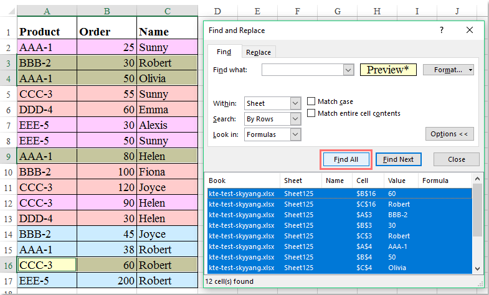
Task: Expand the Look in Formulas dropdown
Action: click(295, 134)
